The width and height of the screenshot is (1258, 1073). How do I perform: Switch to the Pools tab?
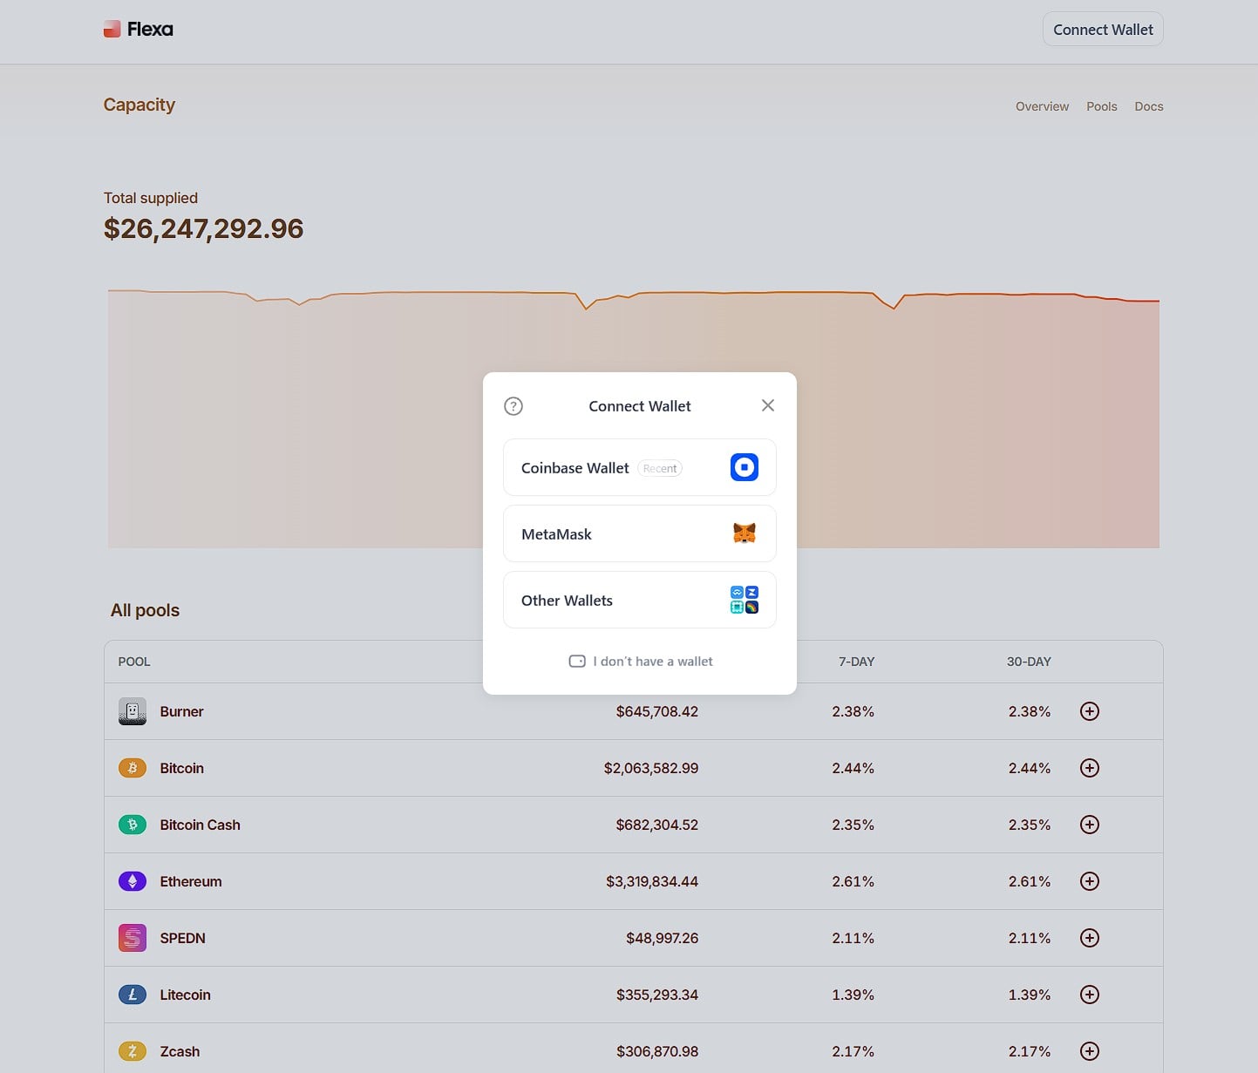click(1101, 106)
